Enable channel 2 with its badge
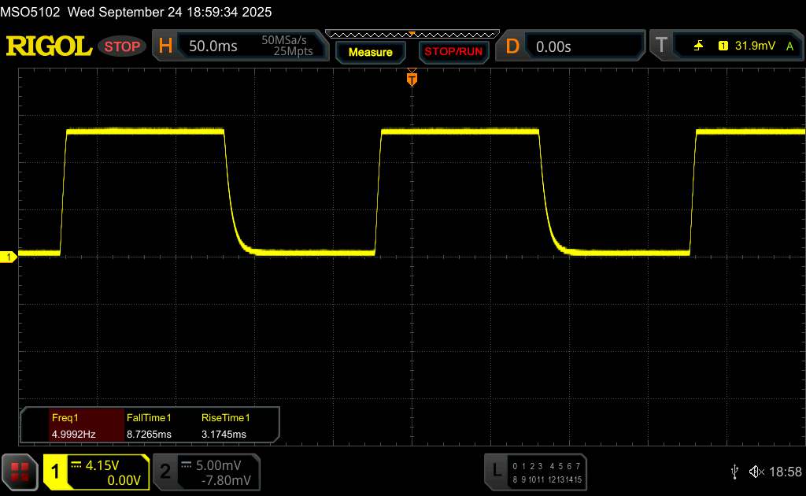This screenshot has height=496, width=806. click(165, 472)
